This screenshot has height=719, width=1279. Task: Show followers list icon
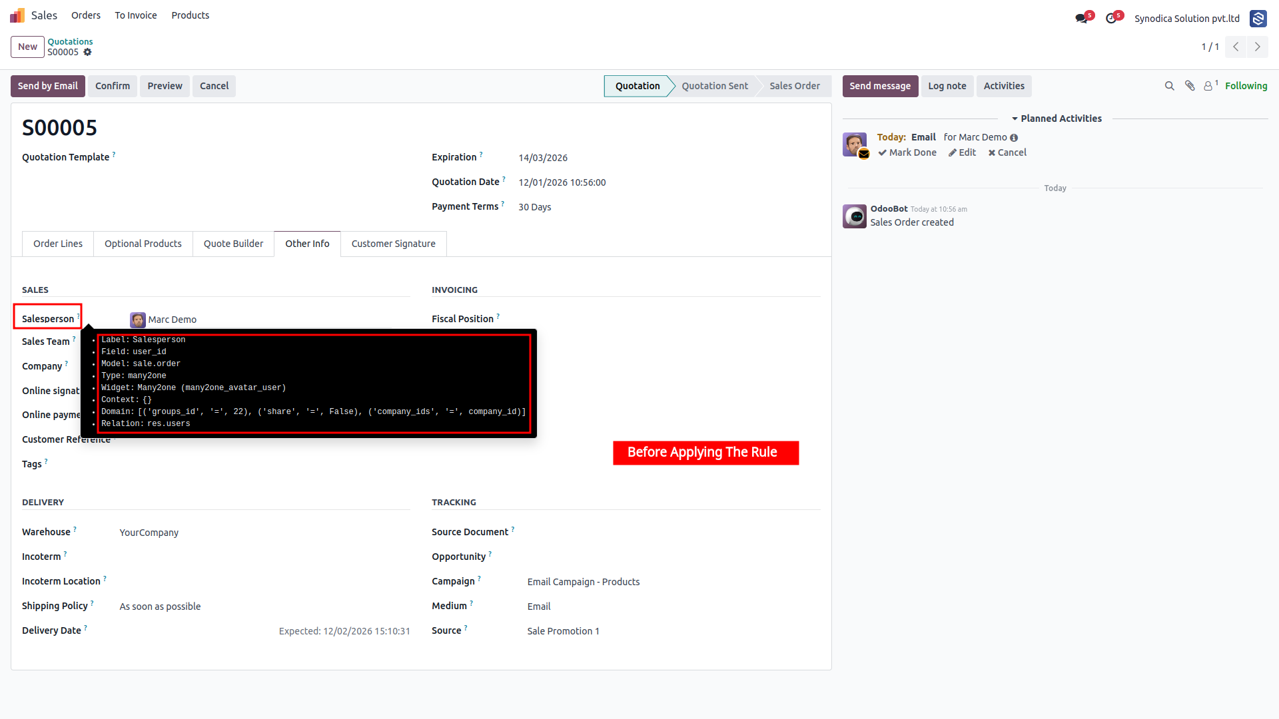(1210, 85)
